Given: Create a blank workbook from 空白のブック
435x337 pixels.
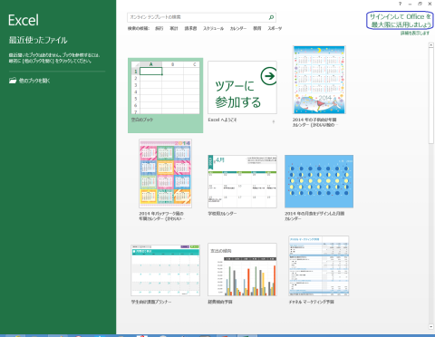Looking at the screenshot, I should (x=165, y=95).
